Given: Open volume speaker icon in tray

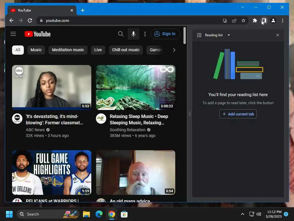Looking at the screenshot, I should pyautogui.click(x=259, y=214).
